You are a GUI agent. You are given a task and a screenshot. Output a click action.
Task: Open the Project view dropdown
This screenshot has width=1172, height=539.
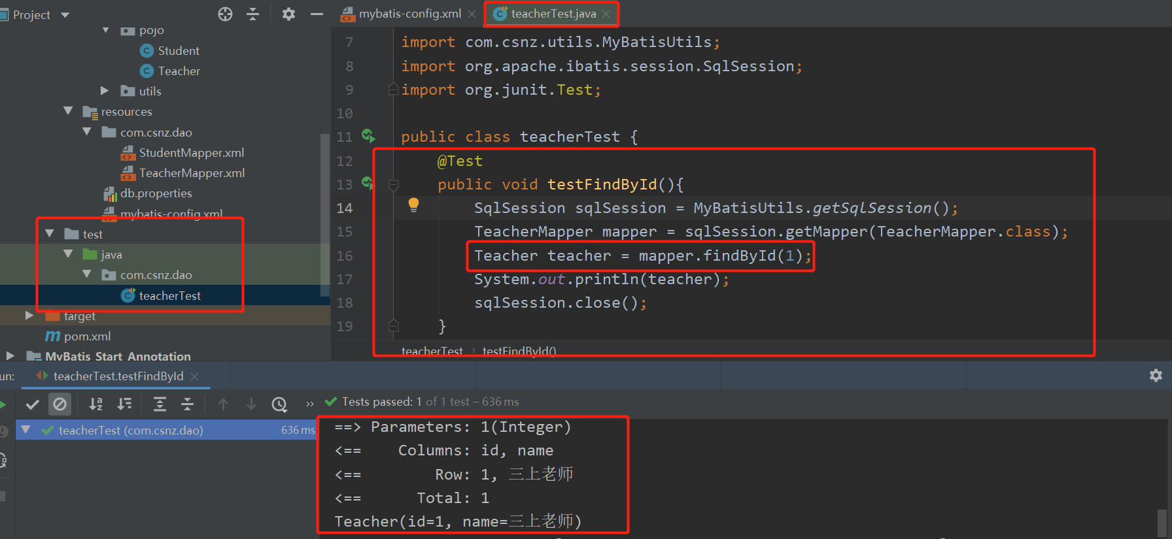65,15
